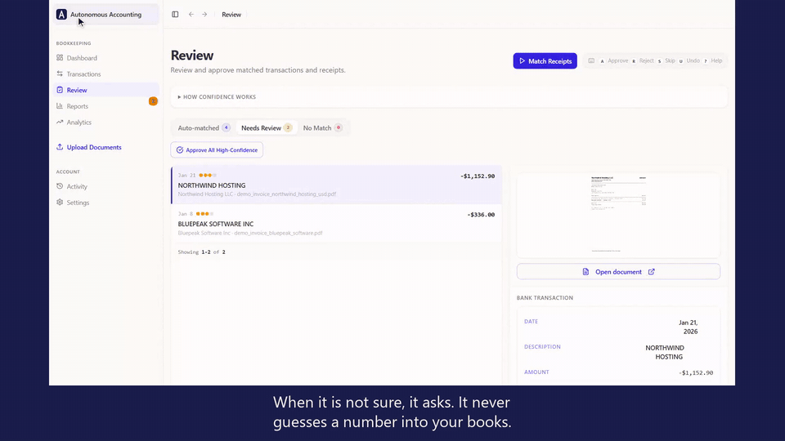Click the invoice document preview thumbnail
Viewport: 785px width, 441px height.
pos(618,215)
